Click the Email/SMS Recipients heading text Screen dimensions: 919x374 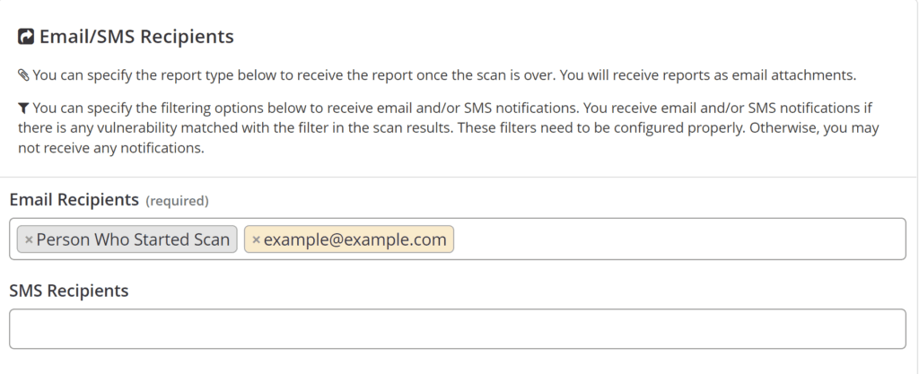point(136,37)
